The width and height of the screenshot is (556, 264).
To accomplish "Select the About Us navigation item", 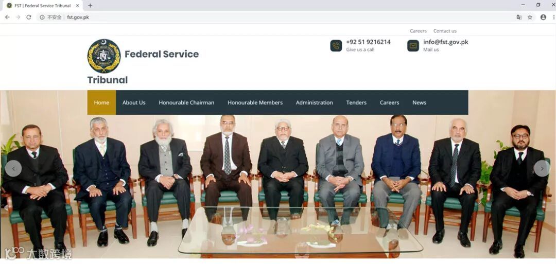I will pyautogui.click(x=134, y=102).
